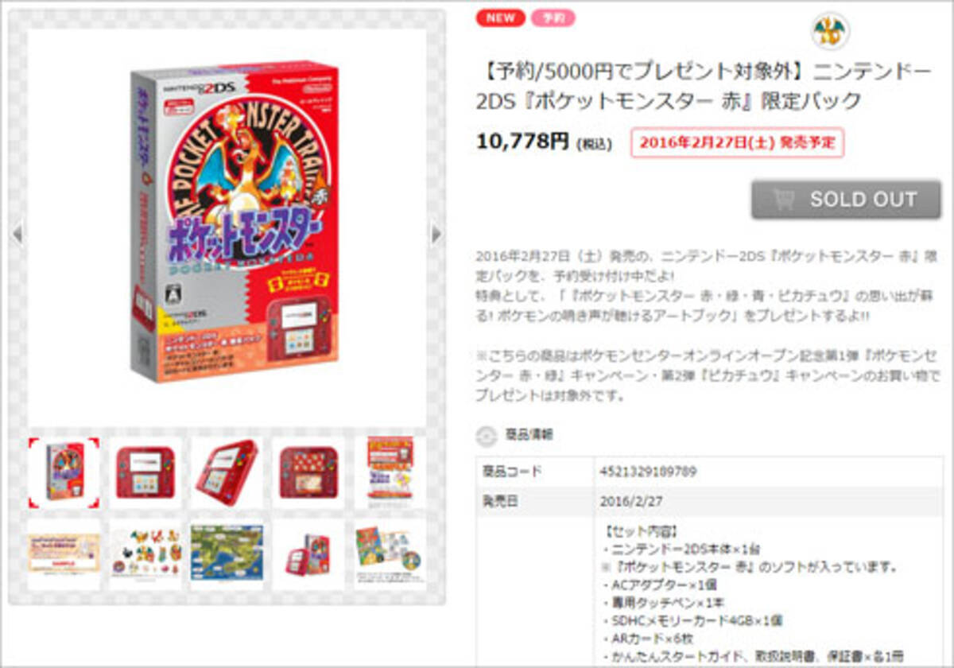This screenshot has width=954, height=668.
Task: Select the 2DS patterned screen thumbnail
Action: tap(308, 472)
